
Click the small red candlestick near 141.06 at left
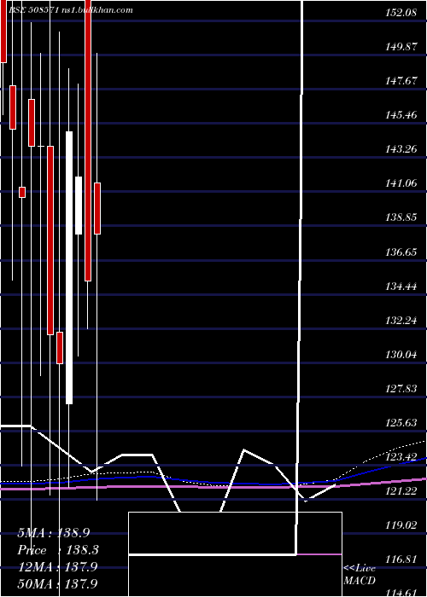tap(22, 192)
